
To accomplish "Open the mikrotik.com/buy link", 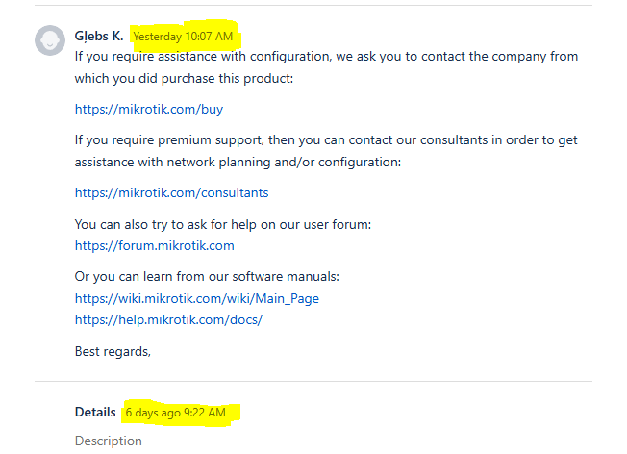I will pyautogui.click(x=149, y=110).
